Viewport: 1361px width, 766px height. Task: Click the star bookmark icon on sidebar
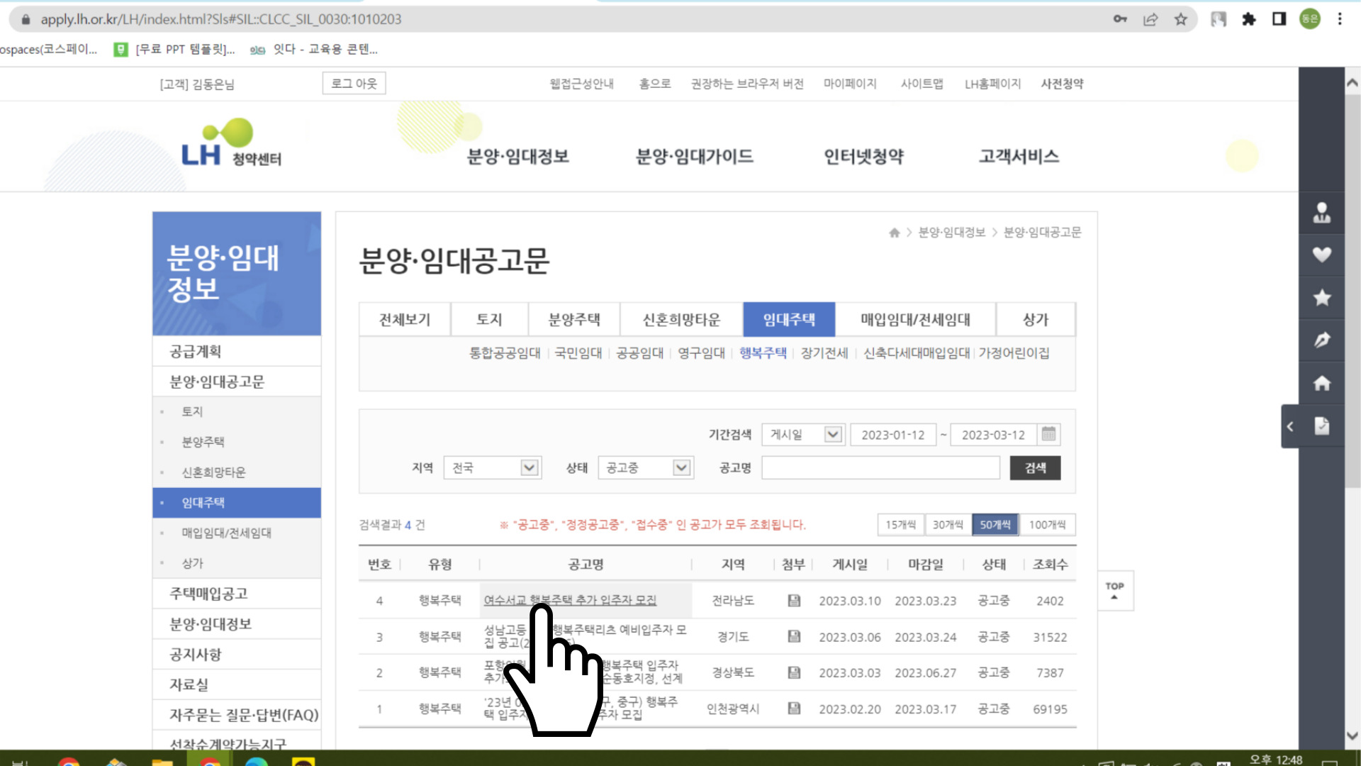click(x=1321, y=298)
